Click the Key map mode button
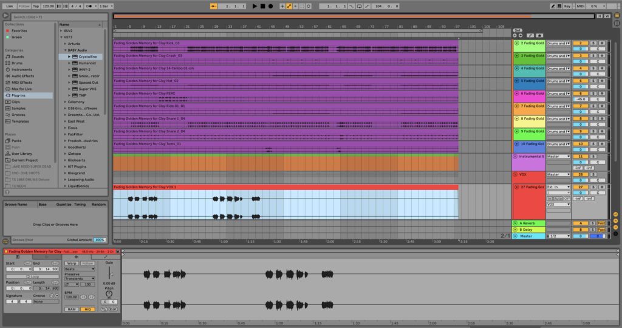The image size is (622, 328). coord(567,6)
